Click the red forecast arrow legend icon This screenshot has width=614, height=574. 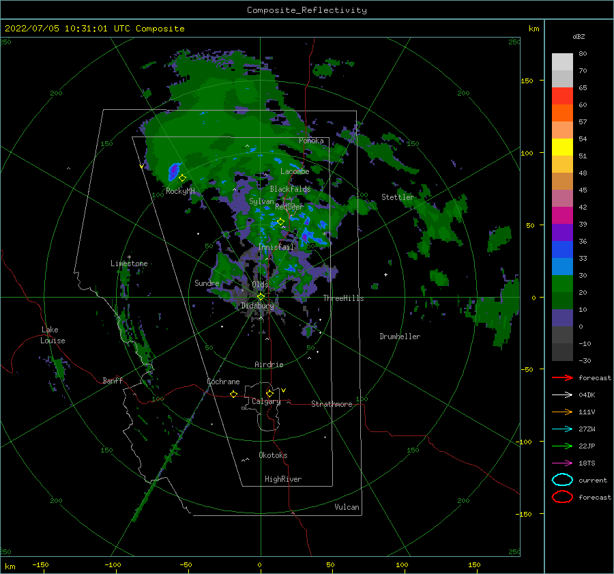coord(562,377)
